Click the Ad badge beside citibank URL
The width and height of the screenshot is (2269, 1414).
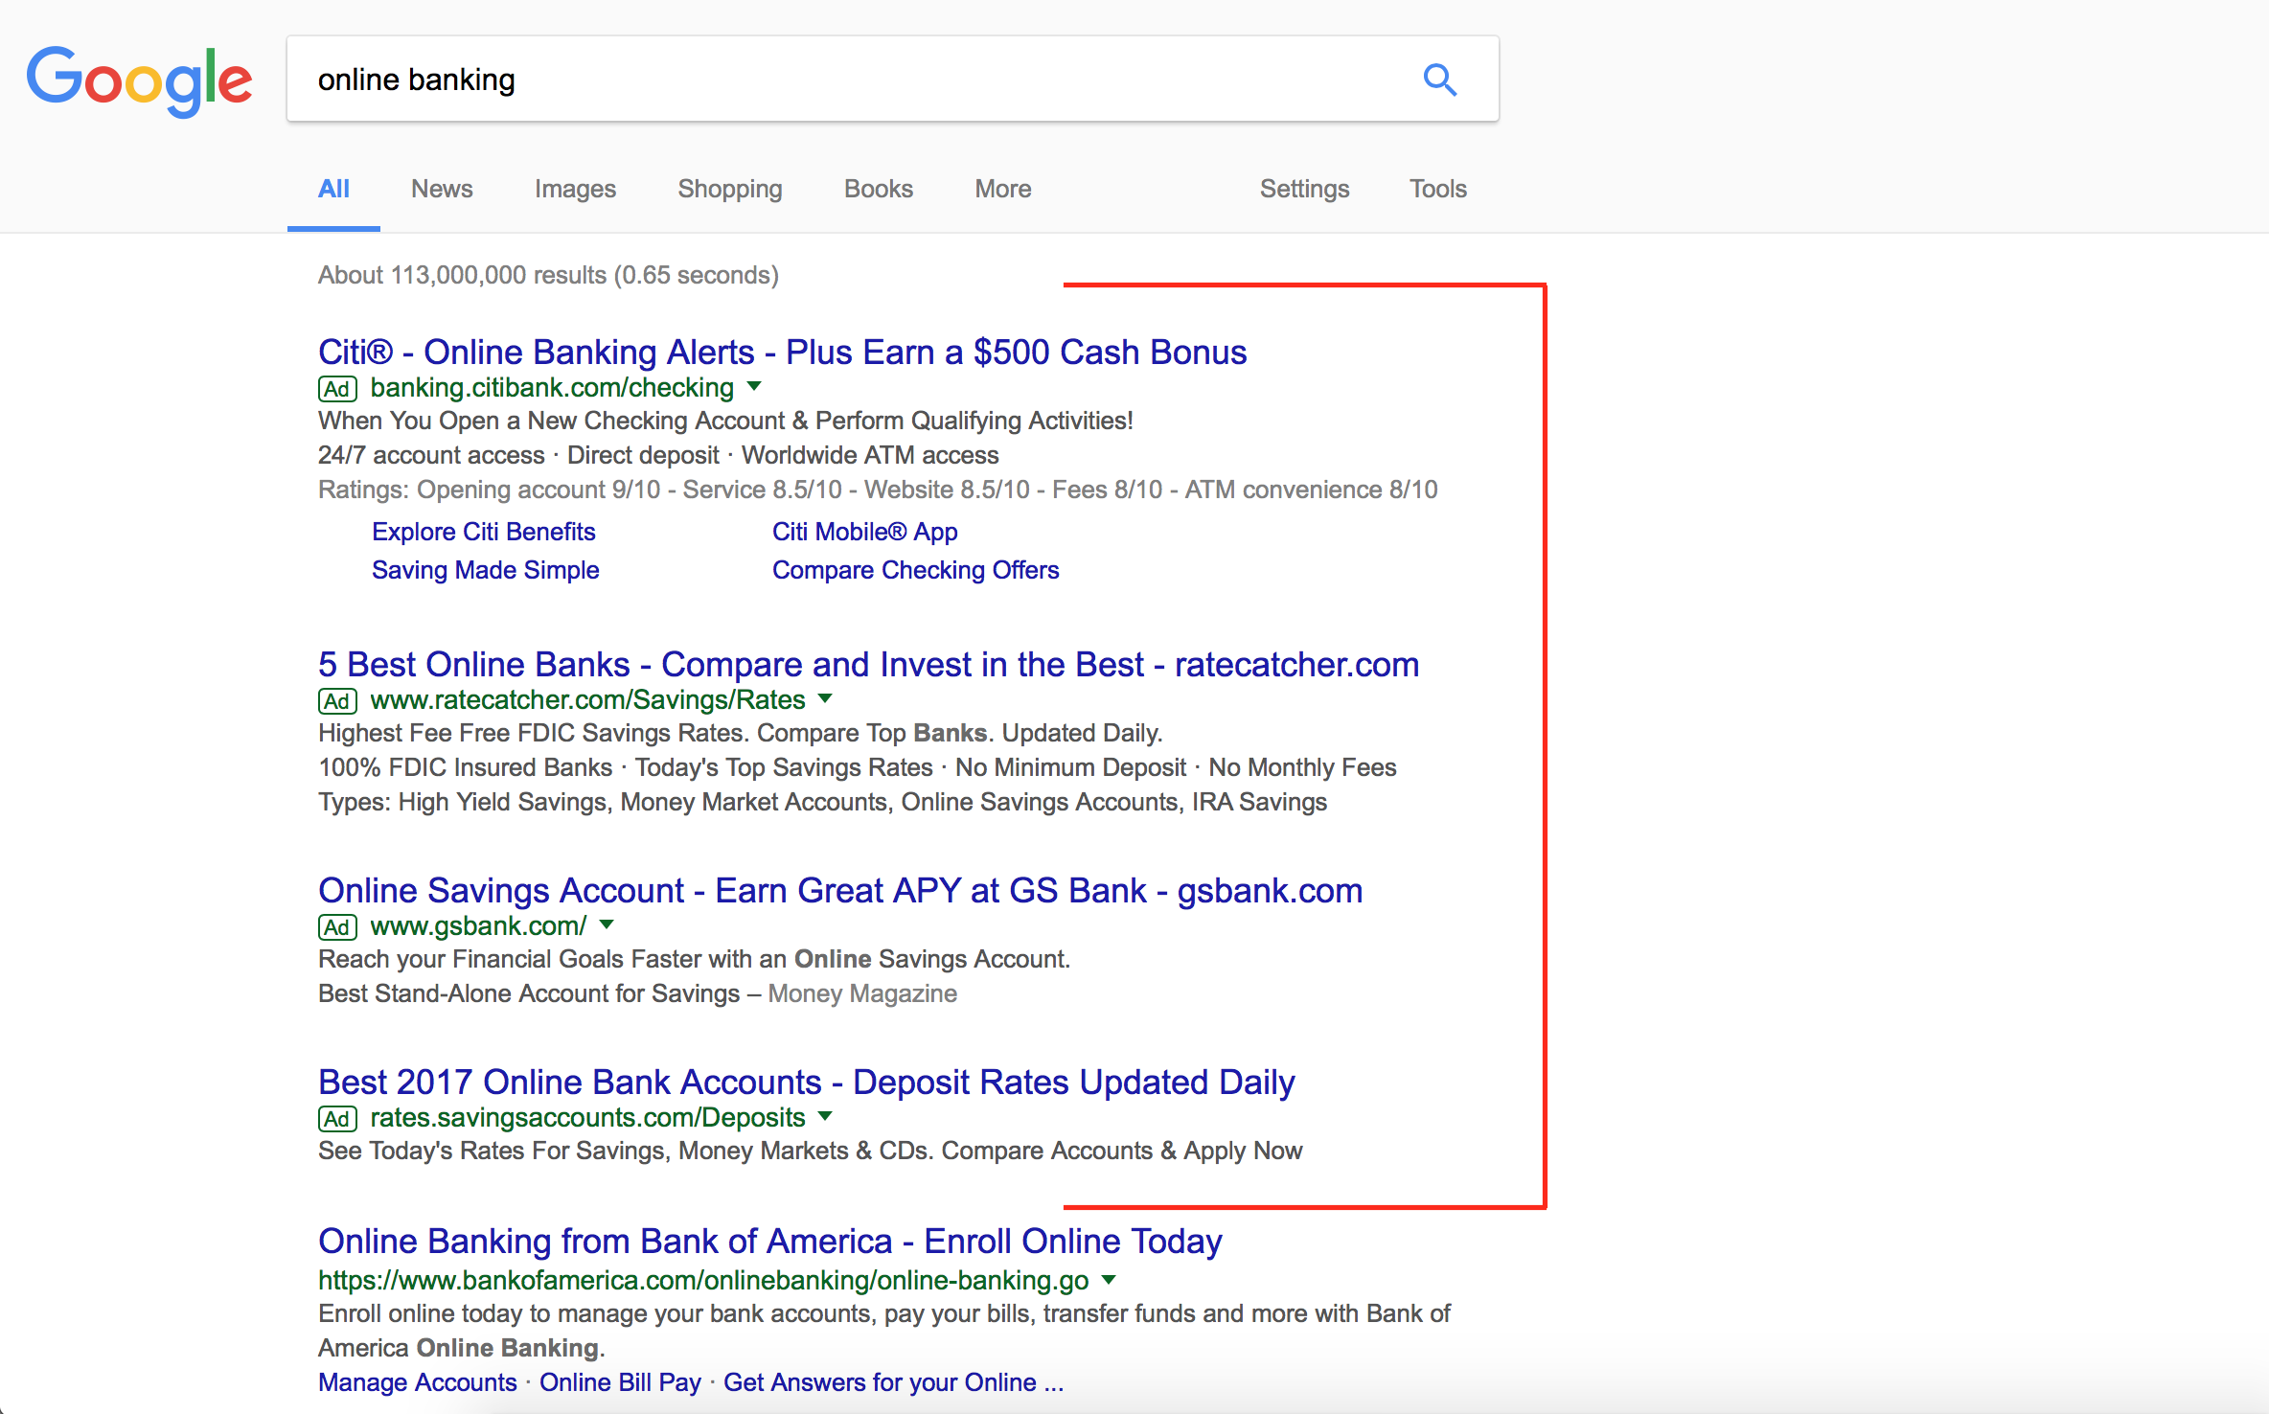[x=337, y=389]
